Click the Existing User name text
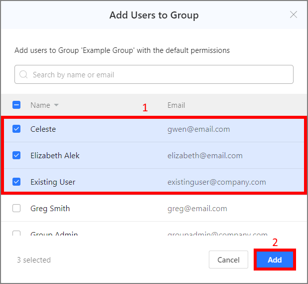The image size is (308, 284). [53, 182]
